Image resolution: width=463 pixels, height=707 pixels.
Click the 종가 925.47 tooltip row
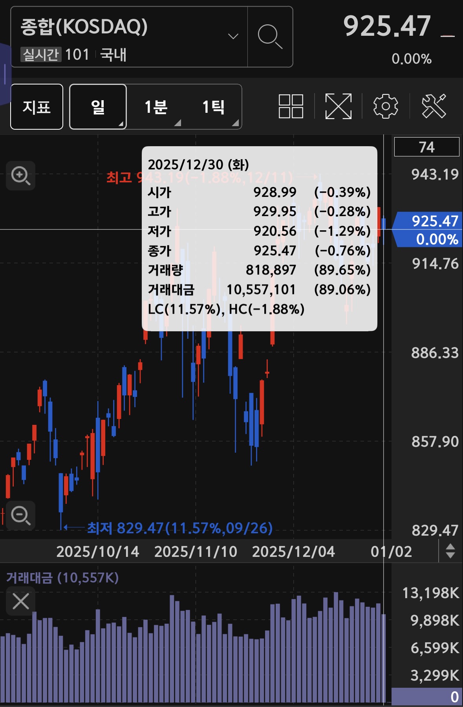pos(259,251)
